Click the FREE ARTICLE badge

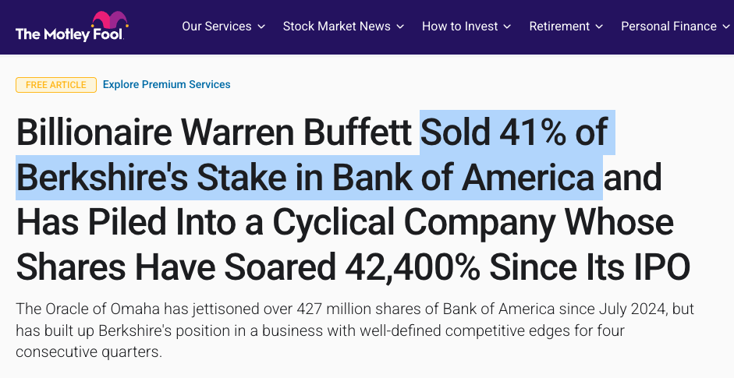(x=56, y=85)
